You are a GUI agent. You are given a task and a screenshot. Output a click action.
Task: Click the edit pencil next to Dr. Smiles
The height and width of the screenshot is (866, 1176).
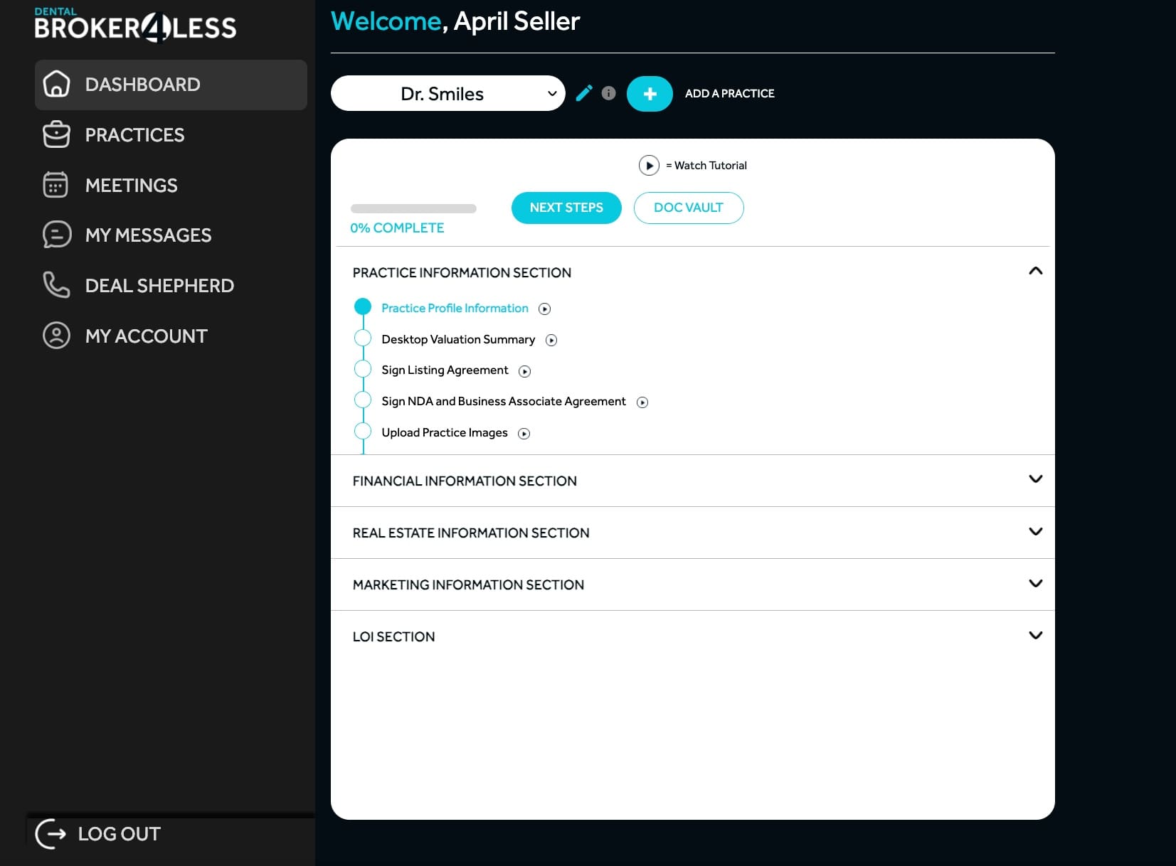pos(584,93)
